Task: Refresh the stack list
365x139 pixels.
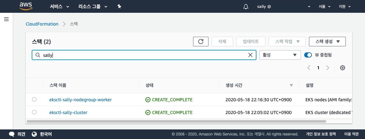Action: coord(201,42)
